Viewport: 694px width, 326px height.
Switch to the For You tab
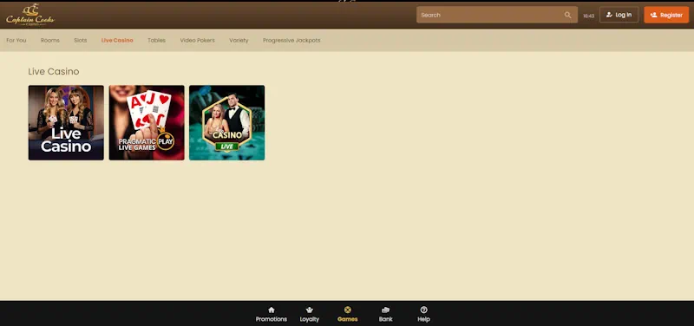click(x=16, y=40)
